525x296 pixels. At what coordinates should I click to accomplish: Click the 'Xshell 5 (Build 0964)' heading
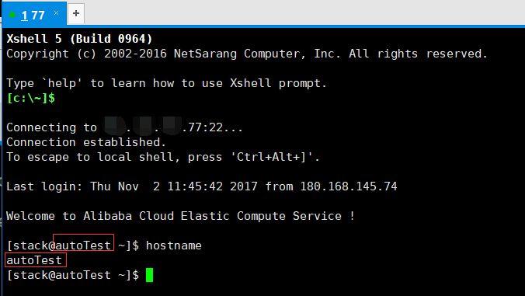(79, 39)
